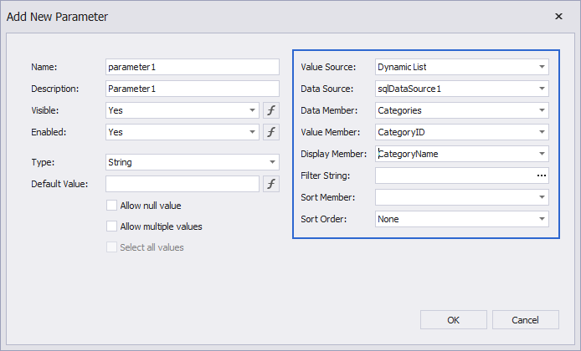Expand the Data Member combo box
The width and height of the screenshot is (581, 351).
(542, 110)
